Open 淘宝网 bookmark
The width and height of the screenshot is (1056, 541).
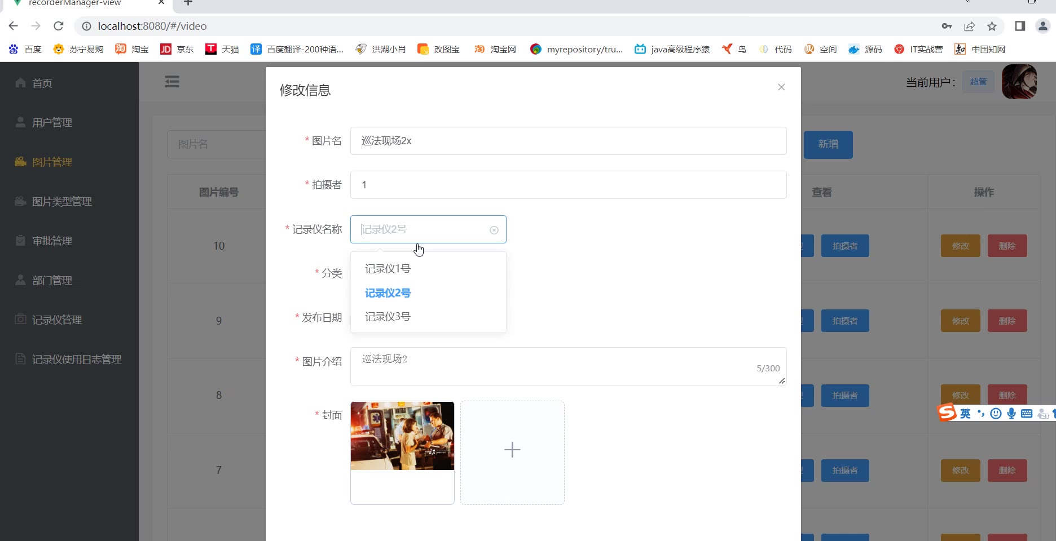[495, 49]
